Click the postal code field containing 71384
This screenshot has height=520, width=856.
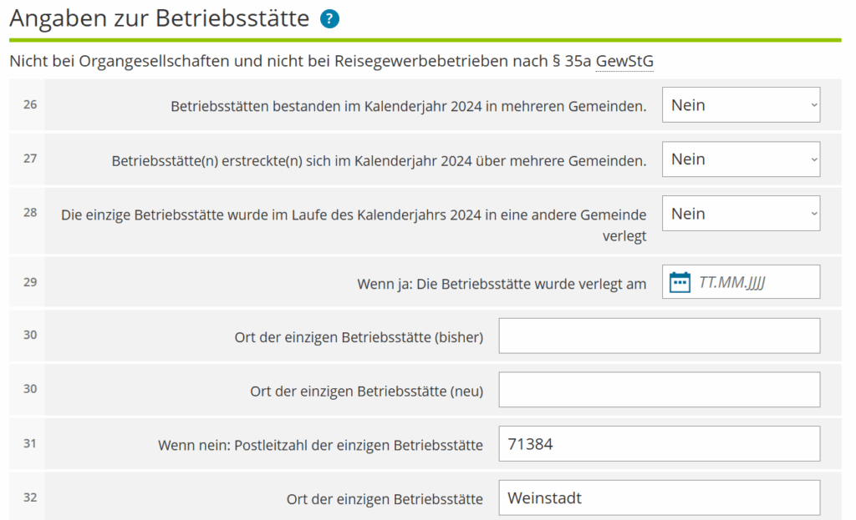[659, 444]
